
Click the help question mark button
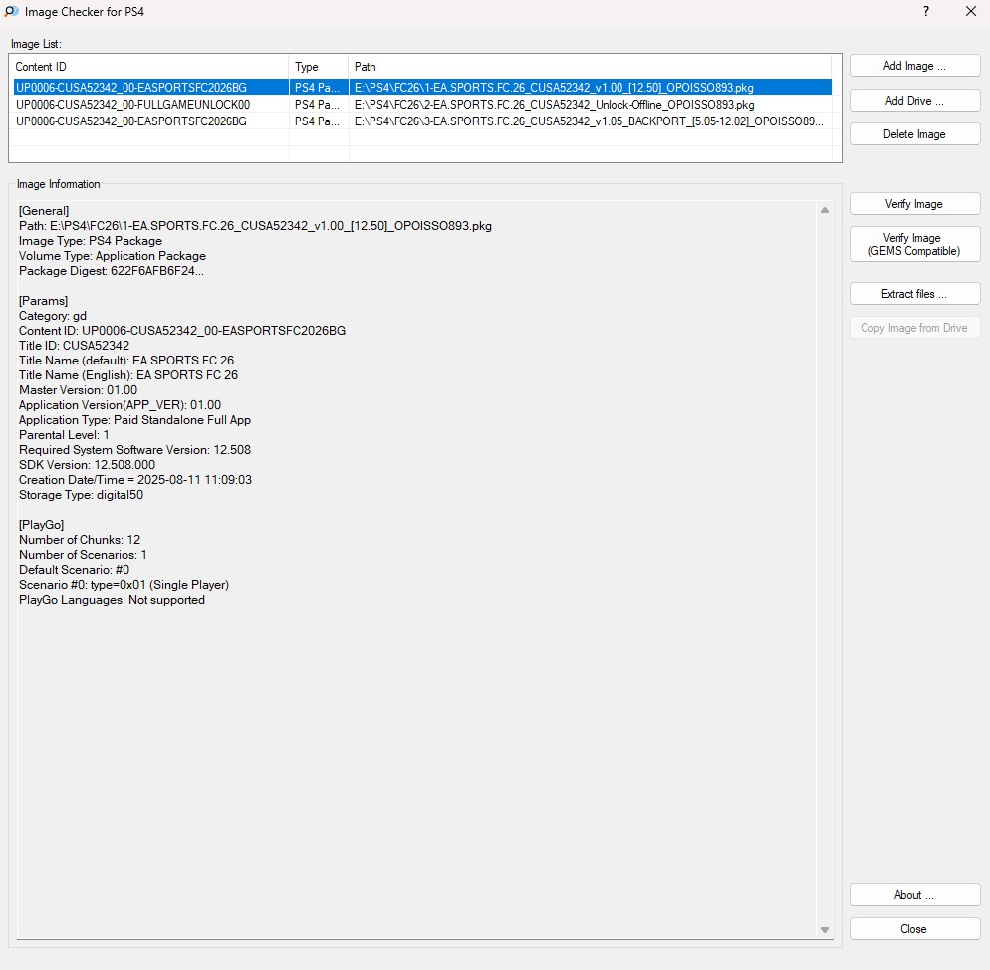925,12
